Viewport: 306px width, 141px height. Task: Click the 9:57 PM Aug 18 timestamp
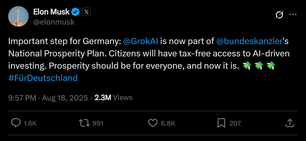48,98
